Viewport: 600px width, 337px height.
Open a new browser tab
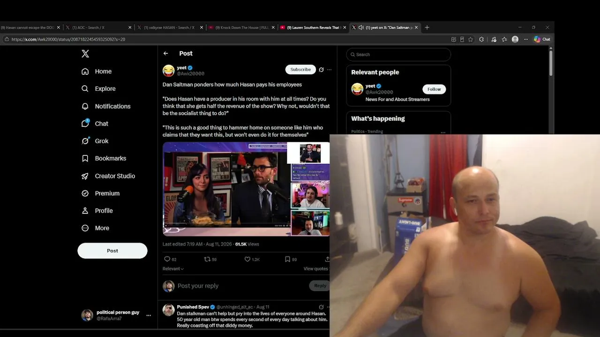click(x=427, y=28)
